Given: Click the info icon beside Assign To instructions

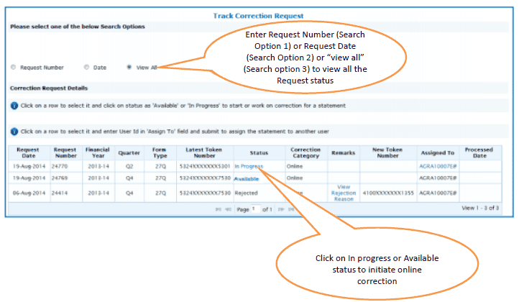Looking at the screenshot, I should coord(14,132).
